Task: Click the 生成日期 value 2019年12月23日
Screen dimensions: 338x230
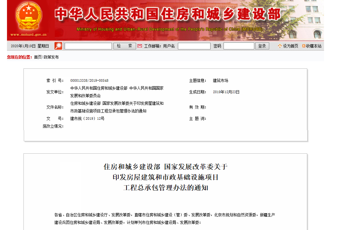Action: pos(226,92)
